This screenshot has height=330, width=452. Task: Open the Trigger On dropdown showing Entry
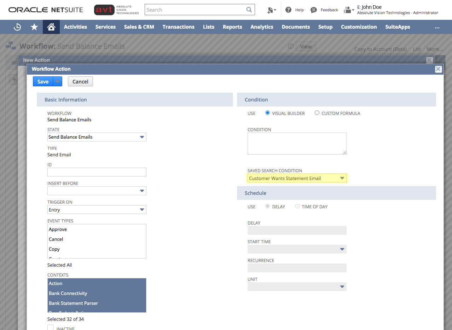142,209
